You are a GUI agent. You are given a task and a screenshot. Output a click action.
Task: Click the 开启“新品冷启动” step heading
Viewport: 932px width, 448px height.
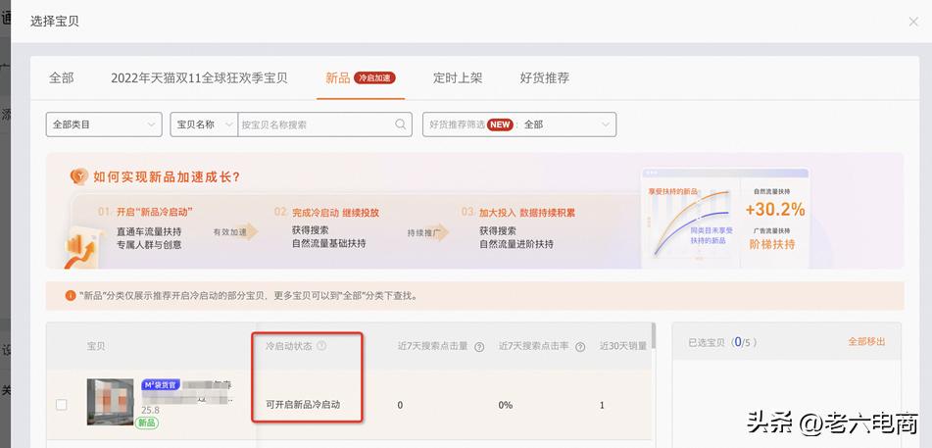pos(154,212)
